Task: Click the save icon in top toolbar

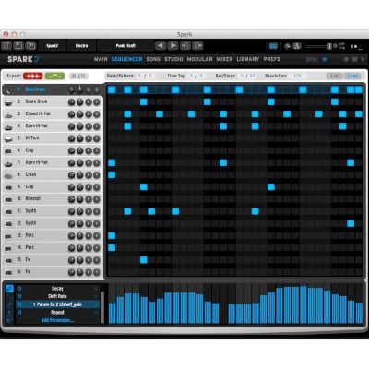Action: click(x=18, y=45)
